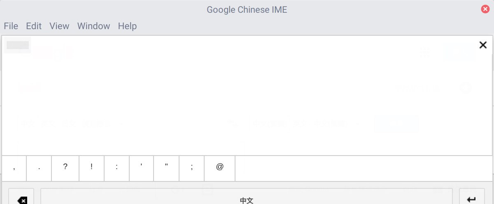Open the Window menu
The image size is (494, 204).
(94, 26)
